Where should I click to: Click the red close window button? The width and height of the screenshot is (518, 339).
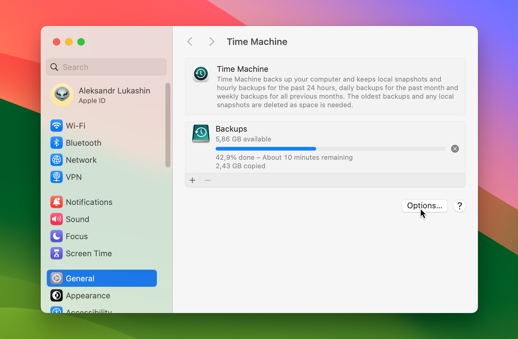point(57,42)
